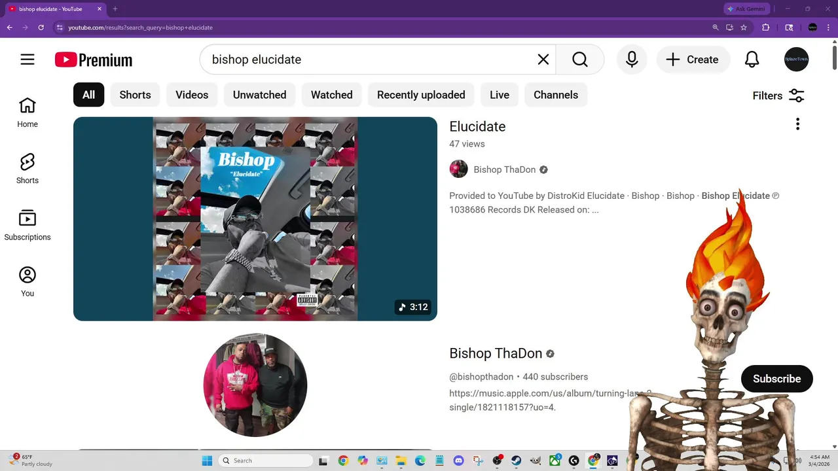Viewport: 838px width, 471px height.
Task: Open Subscriptions in the left sidebar
Action: pos(27,226)
